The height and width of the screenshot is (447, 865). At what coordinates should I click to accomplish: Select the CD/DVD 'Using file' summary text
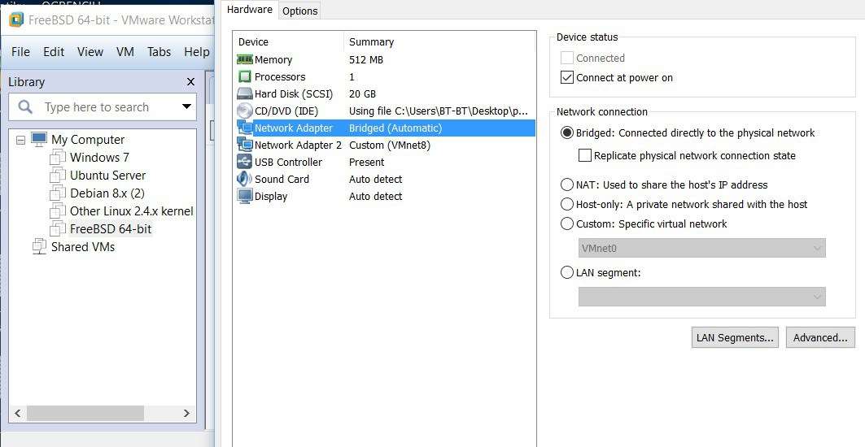(439, 111)
